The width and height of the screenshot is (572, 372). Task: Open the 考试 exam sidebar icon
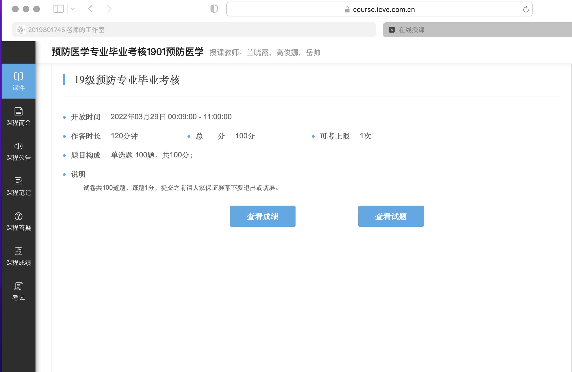tap(18, 286)
